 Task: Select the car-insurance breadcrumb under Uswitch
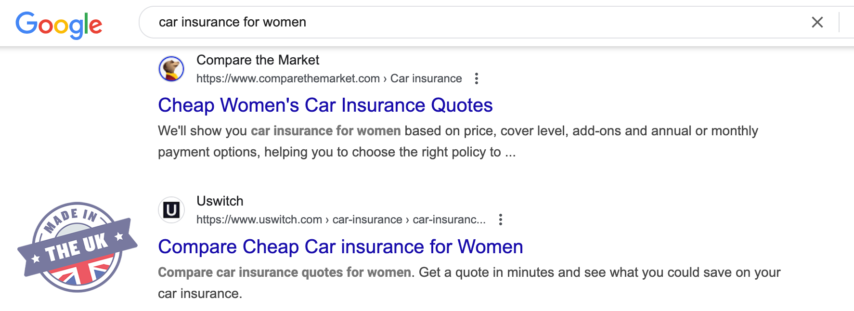click(x=367, y=220)
